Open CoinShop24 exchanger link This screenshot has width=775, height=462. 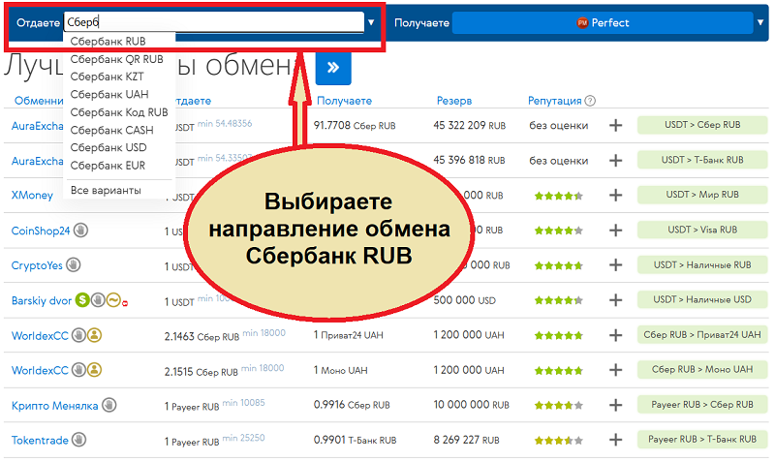coord(41,231)
